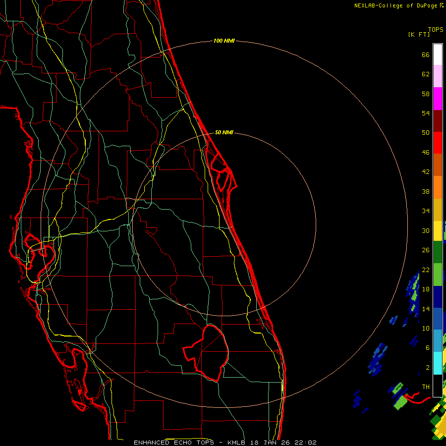Click the bright red 46-50 kft legend swatch
This screenshot has width=446, height=446.
pyautogui.click(x=438, y=143)
